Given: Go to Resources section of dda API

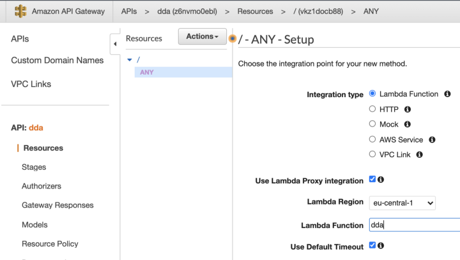Looking at the screenshot, I should click(x=43, y=148).
